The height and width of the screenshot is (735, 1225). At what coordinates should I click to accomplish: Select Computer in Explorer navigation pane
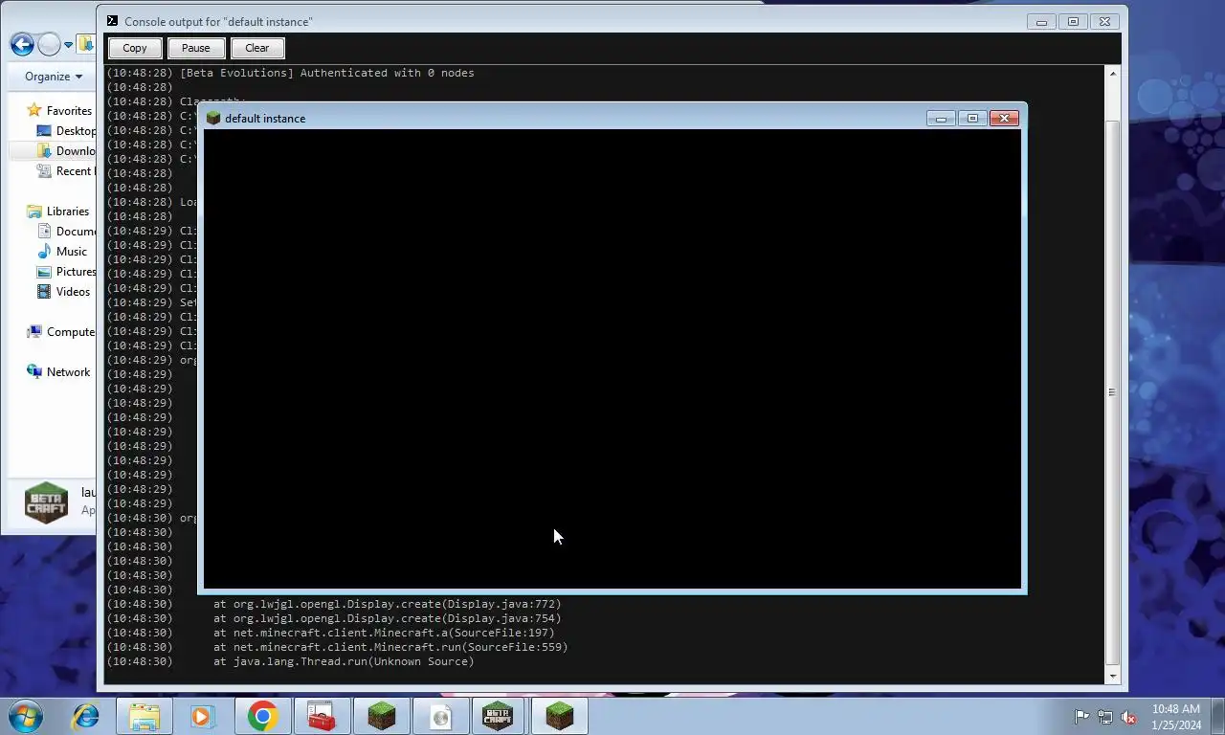(71, 332)
